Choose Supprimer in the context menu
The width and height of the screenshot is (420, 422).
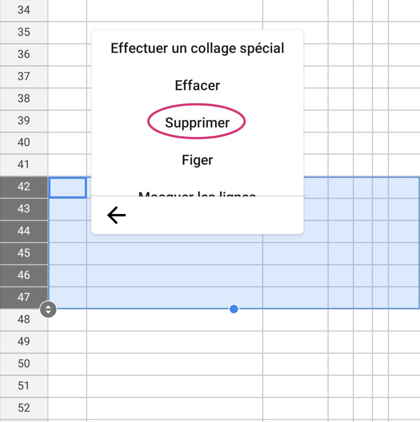click(x=197, y=123)
